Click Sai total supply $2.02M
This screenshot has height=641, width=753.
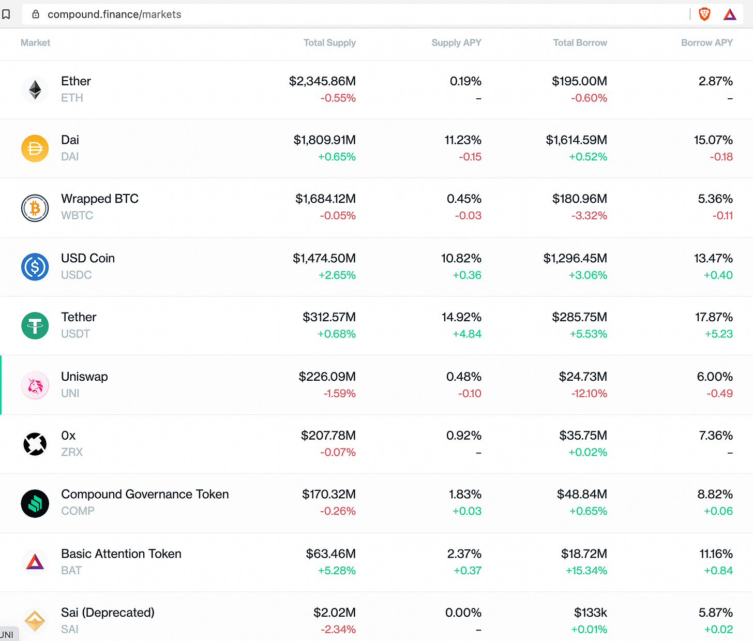[335, 613]
